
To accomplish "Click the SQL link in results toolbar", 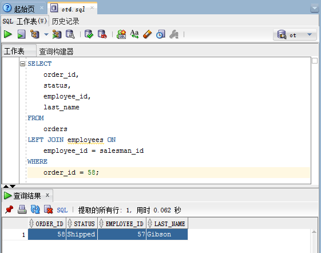I will click(62, 210).
